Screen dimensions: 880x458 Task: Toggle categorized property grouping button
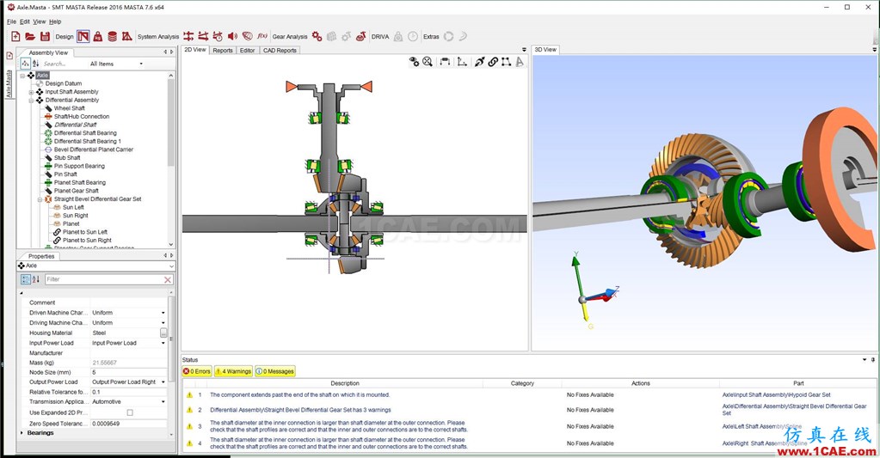pos(26,279)
